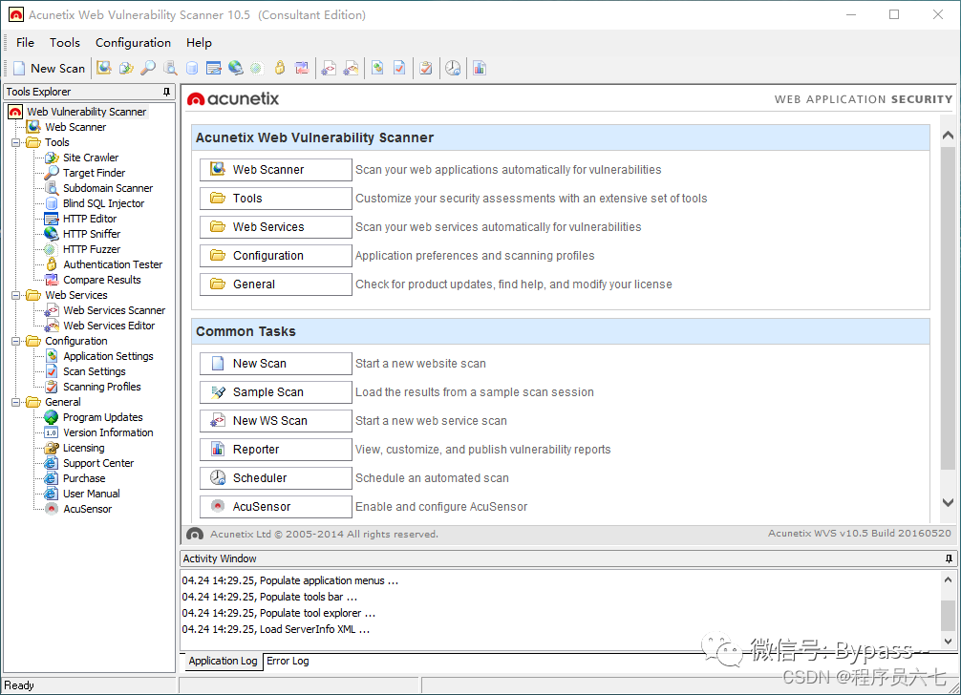The image size is (961, 695).
Task: Click the New Scan toolbar button
Action: pyautogui.click(x=49, y=68)
